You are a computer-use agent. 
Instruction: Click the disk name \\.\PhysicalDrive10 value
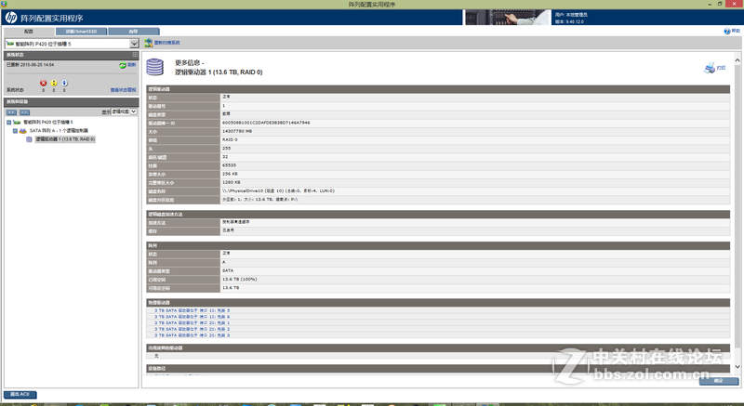click(278, 190)
